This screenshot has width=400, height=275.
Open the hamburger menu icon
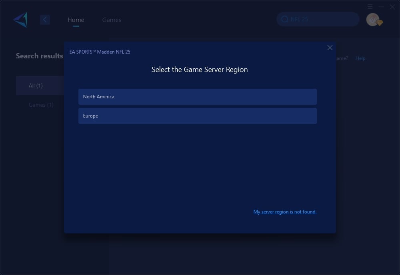pos(370,7)
